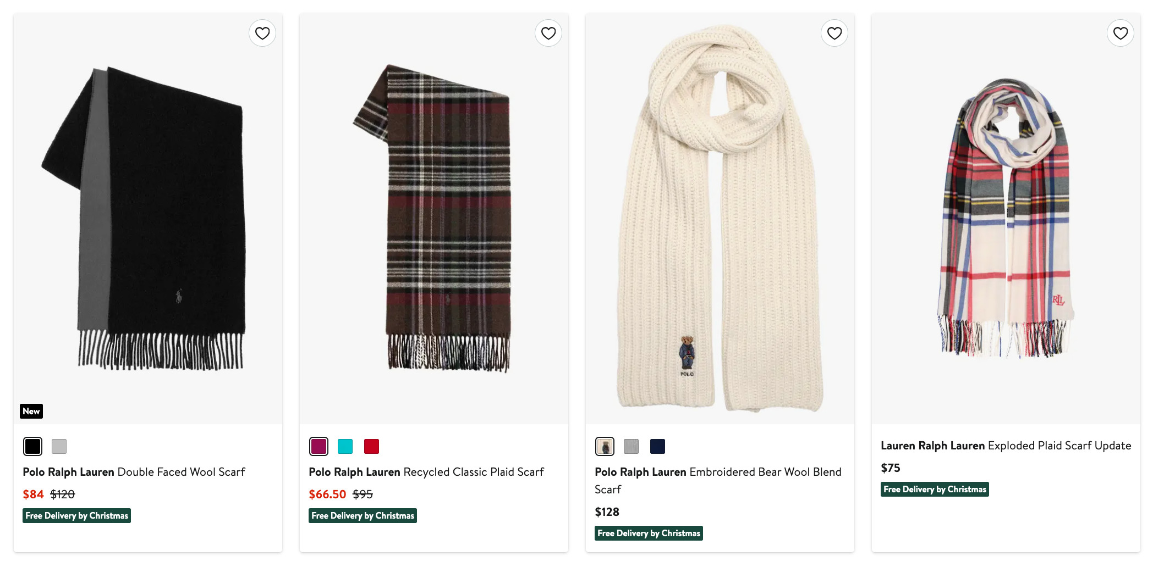The width and height of the screenshot is (1153, 567).
Task: Choose navy swatch for Embroidered Bear Scarf
Action: 657,446
